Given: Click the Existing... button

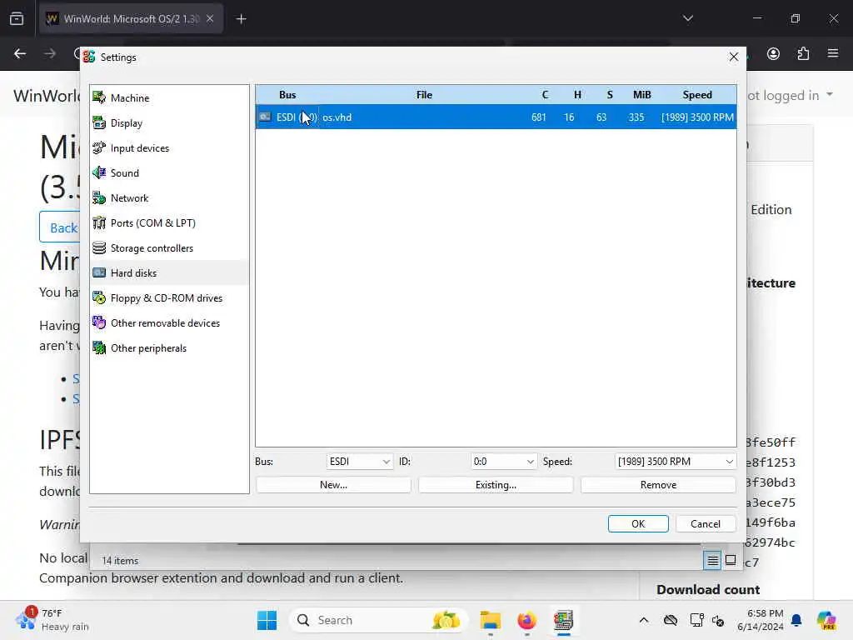Looking at the screenshot, I should [496, 485].
